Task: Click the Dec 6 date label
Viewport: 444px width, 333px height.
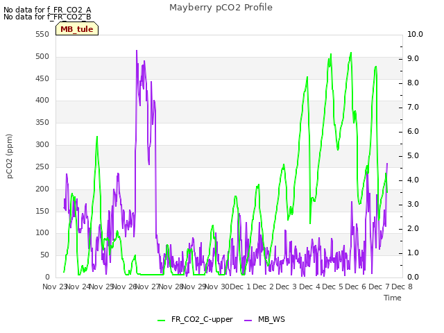Action: click(x=356, y=287)
